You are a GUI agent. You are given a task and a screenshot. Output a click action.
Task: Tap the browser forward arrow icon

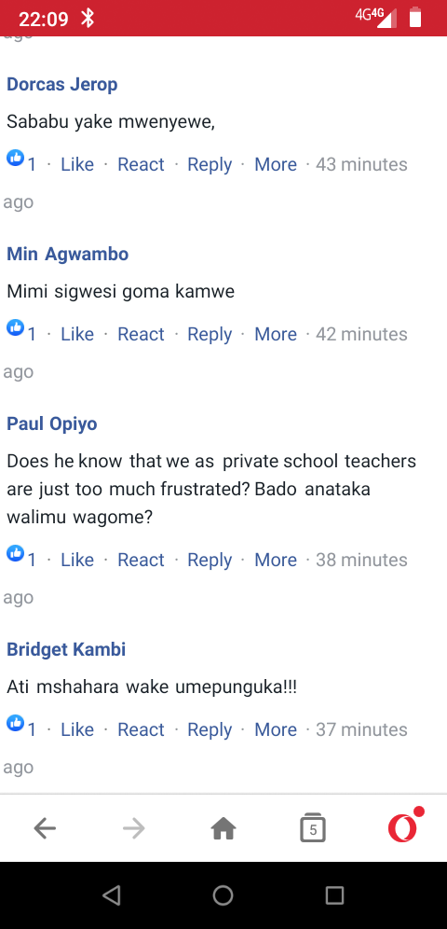tap(133, 828)
